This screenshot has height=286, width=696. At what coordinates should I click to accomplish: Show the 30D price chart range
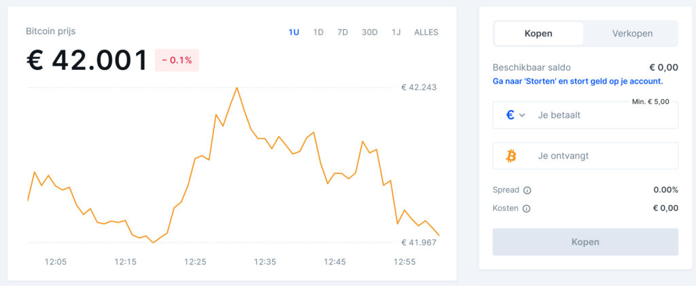click(370, 32)
